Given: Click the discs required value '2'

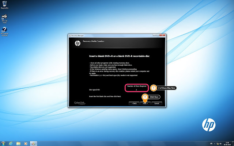Looking at the screenshot, I should coord(136,90).
